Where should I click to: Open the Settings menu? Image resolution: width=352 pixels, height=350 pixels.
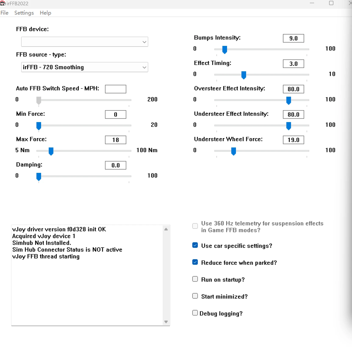pyautogui.click(x=24, y=13)
